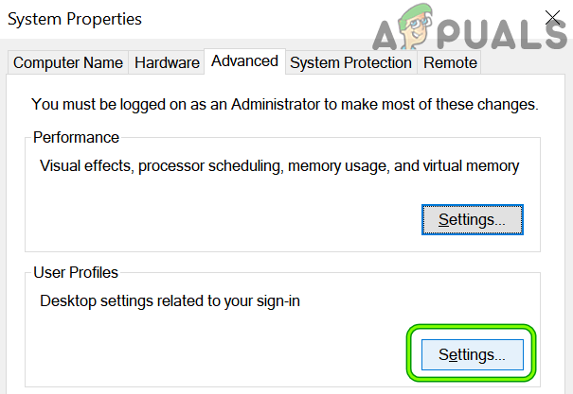Image resolution: width=573 pixels, height=394 pixels.
Task: Go to the System Protection tab
Action: pos(350,63)
